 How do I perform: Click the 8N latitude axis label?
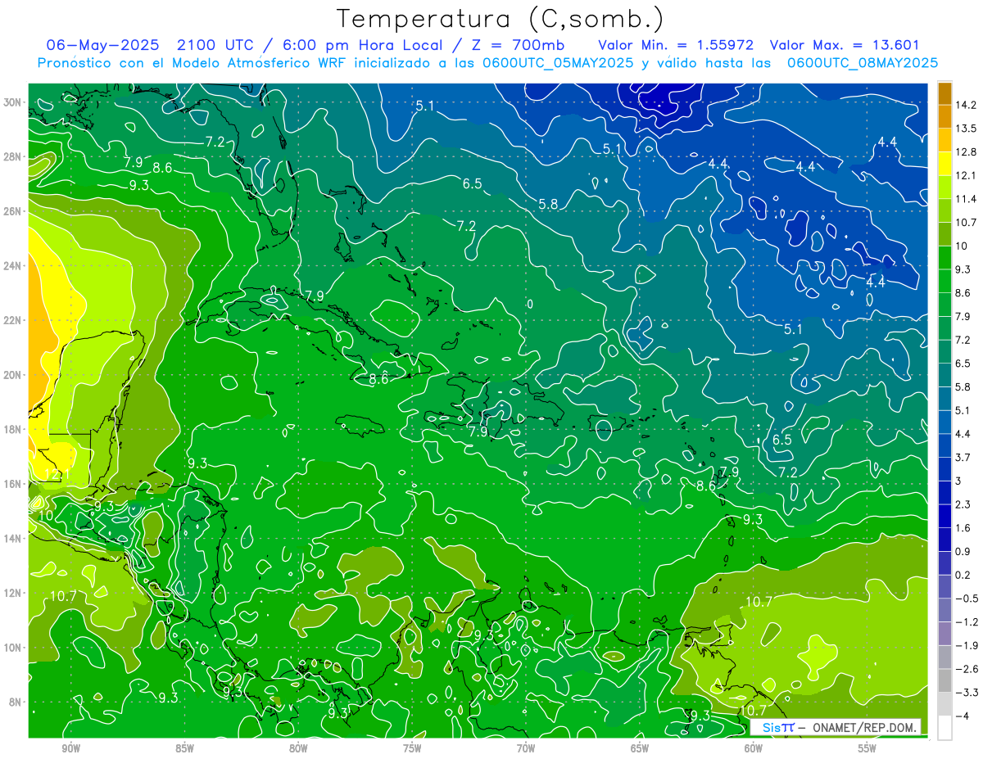[16, 703]
